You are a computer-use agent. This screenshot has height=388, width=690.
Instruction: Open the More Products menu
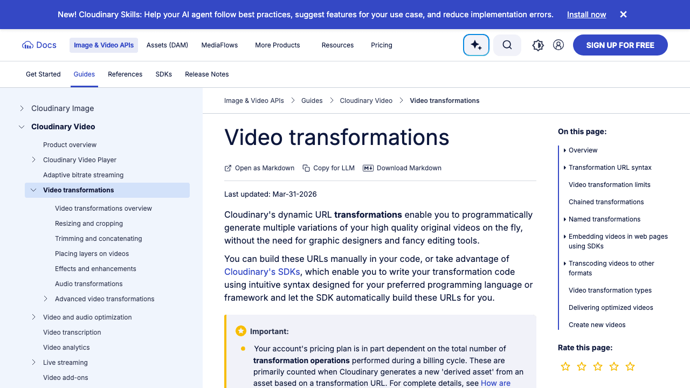click(277, 45)
